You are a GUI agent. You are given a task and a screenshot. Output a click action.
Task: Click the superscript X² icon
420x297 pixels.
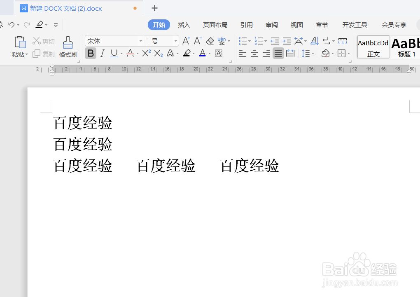pos(146,53)
